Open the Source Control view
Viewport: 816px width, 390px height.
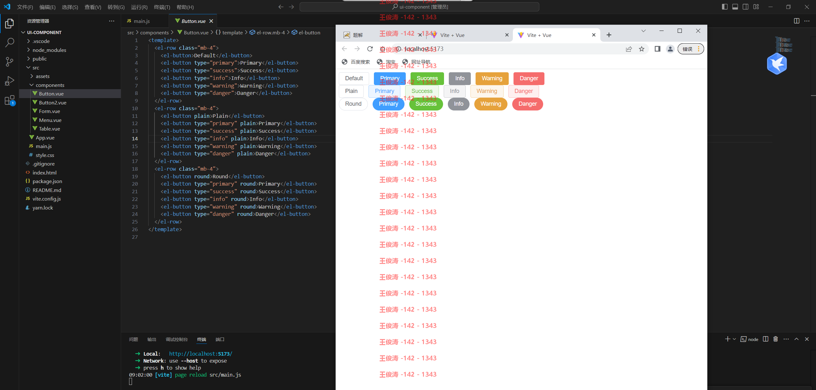(10, 61)
